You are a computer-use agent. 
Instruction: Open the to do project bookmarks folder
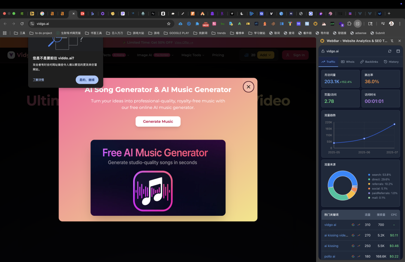(41, 33)
